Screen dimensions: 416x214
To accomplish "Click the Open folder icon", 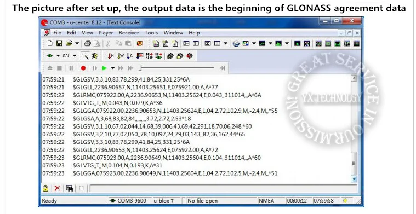I will [69, 43].
